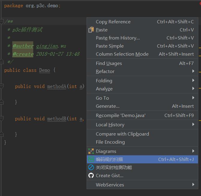This screenshot has height=196, width=201.
Task: Open File Encoding option
Action: pos(142,142)
